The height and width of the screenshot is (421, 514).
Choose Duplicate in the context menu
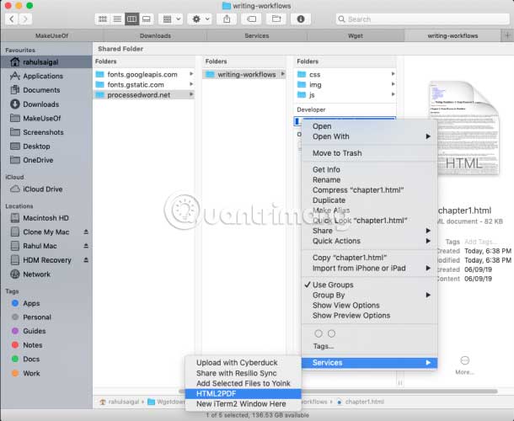point(369,200)
